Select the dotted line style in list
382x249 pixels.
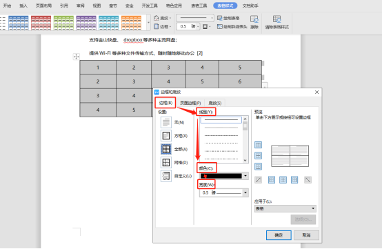[x=221, y=135]
